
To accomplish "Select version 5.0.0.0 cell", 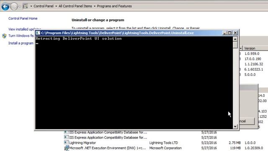I will 250,75.
